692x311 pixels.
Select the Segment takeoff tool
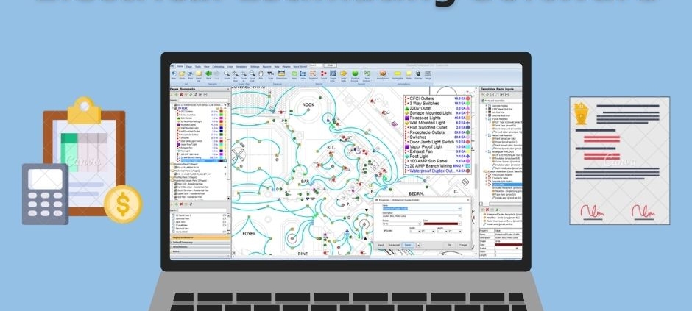click(313, 74)
